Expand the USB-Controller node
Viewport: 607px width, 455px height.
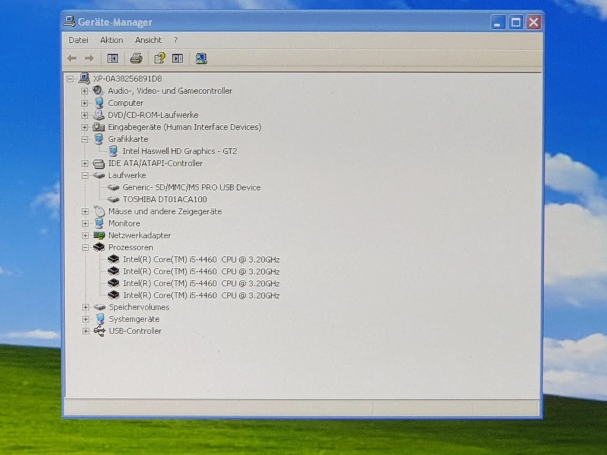coord(85,331)
